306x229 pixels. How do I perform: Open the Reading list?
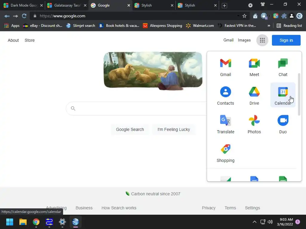tap(289, 26)
